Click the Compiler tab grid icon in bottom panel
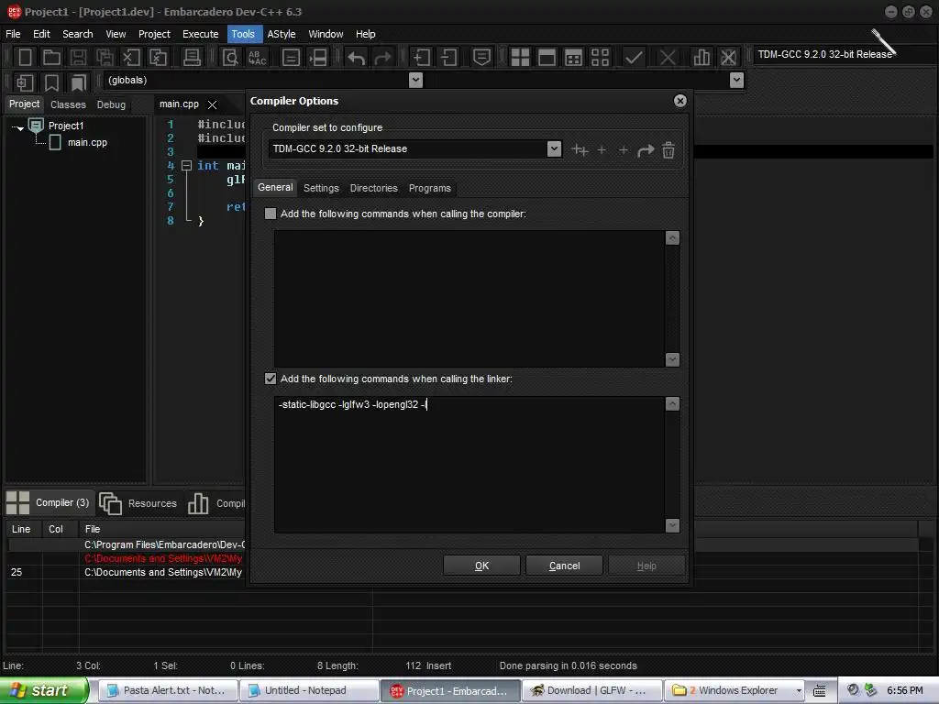 (18, 503)
